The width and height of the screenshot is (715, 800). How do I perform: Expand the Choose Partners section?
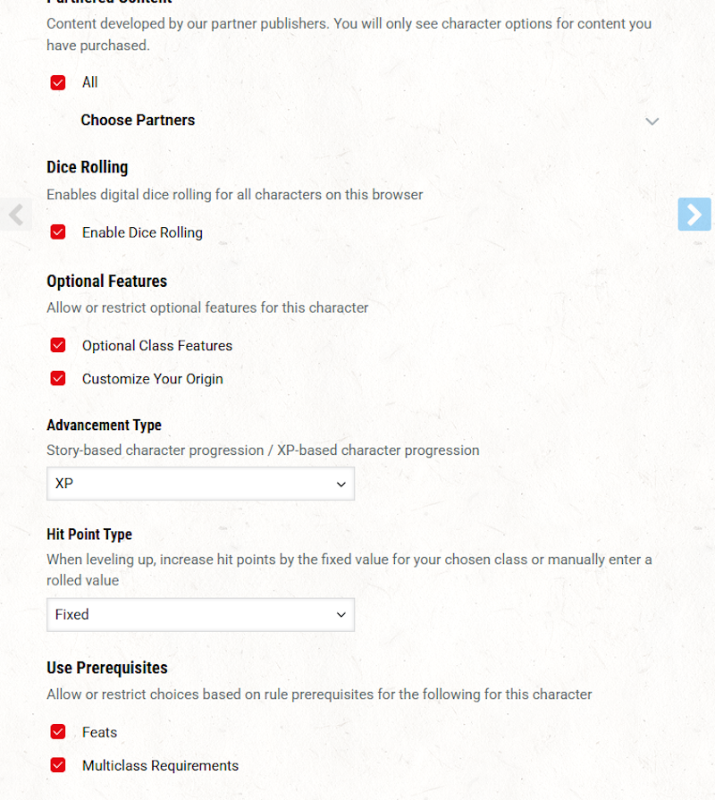click(652, 121)
